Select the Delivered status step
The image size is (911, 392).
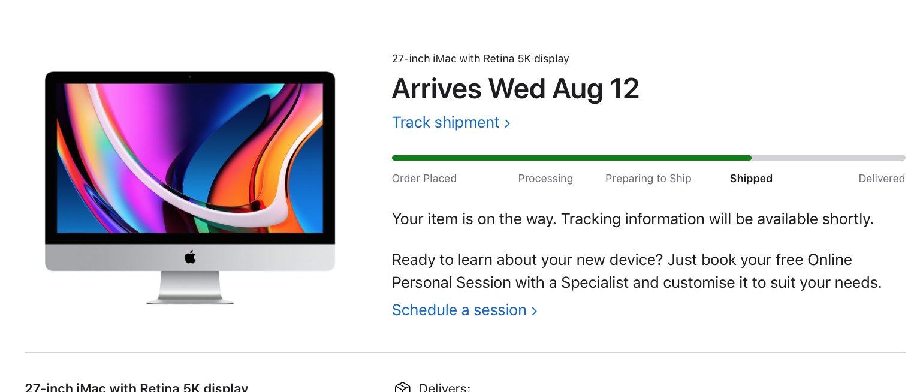882,179
